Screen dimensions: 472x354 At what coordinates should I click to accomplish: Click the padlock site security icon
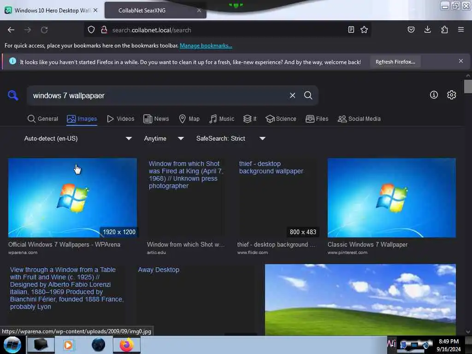(x=104, y=30)
